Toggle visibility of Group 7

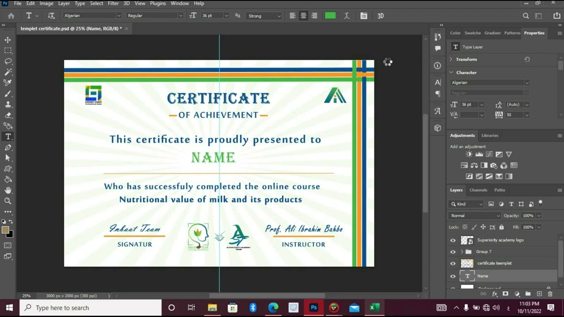pos(453,251)
